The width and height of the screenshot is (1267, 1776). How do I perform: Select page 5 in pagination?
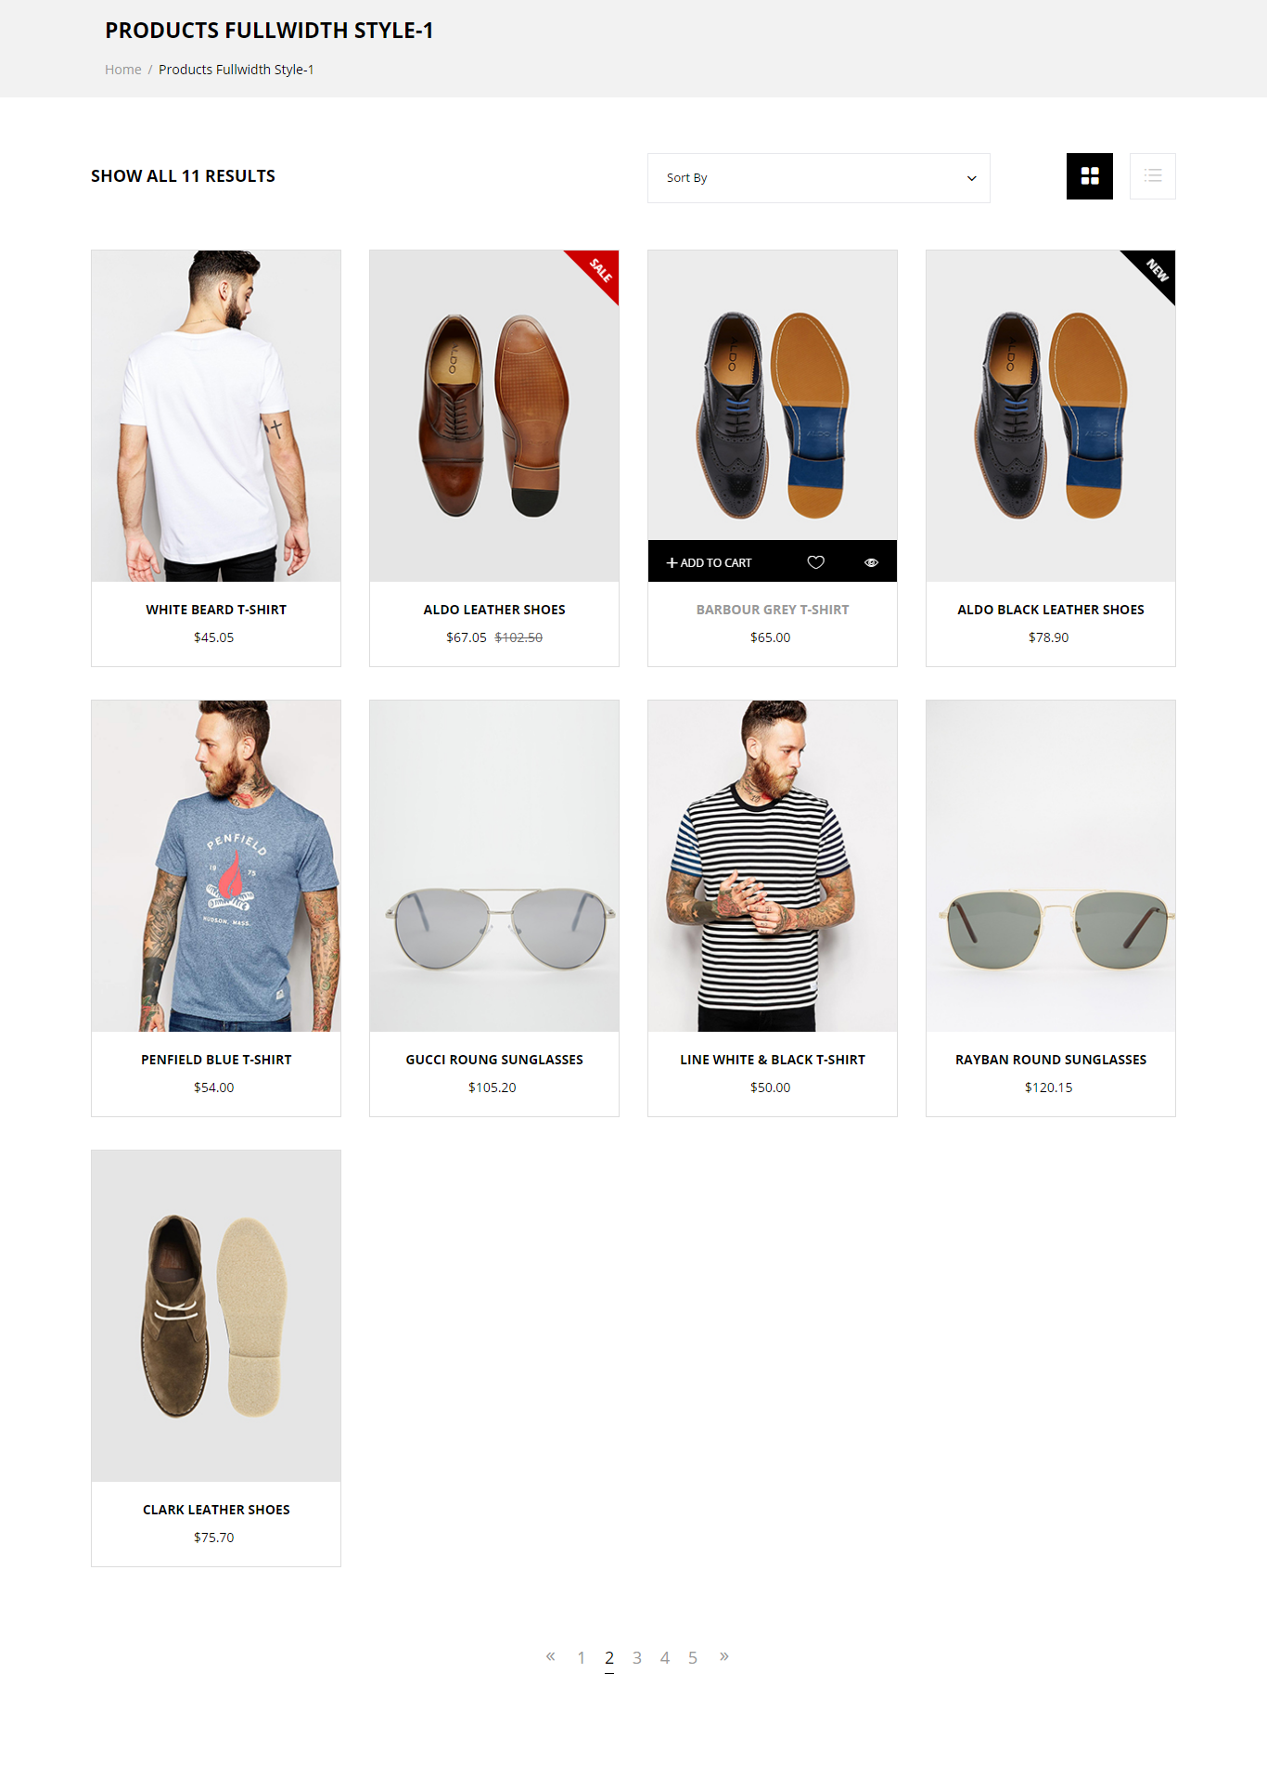[x=693, y=1657]
